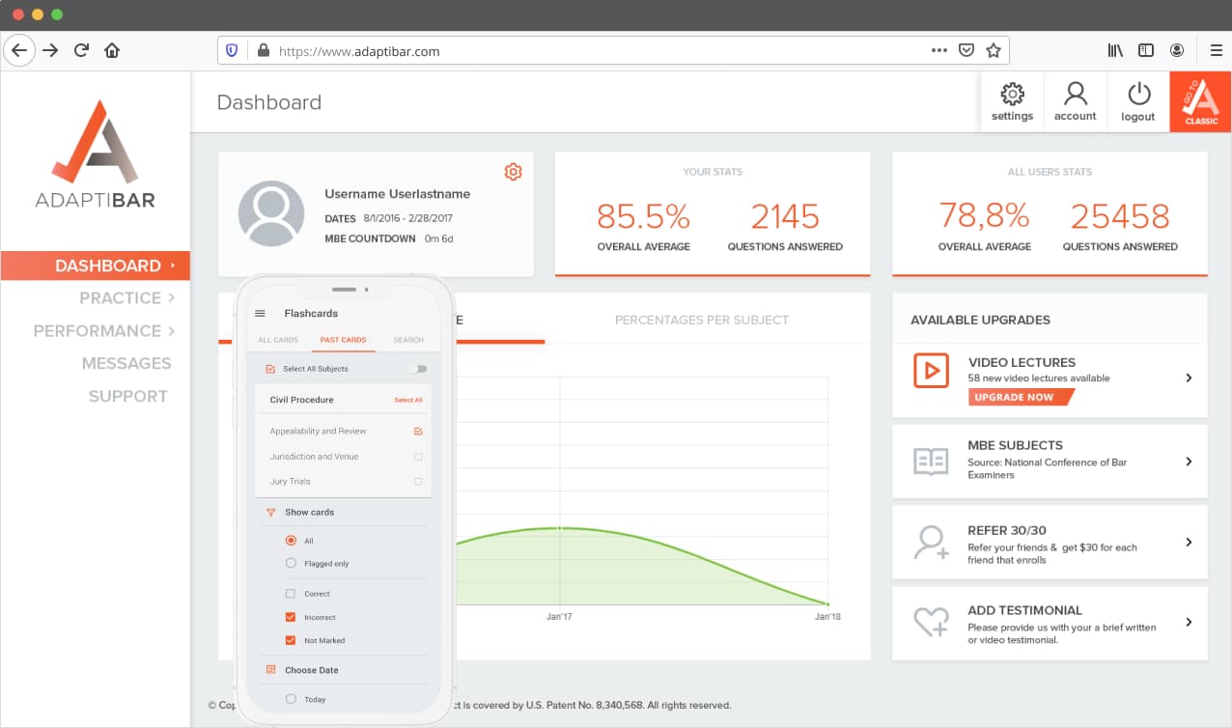Click the Video Lectures play icon
Image resolution: width=1232 pixels, height=728 pixels.
[x=931, y=371]
